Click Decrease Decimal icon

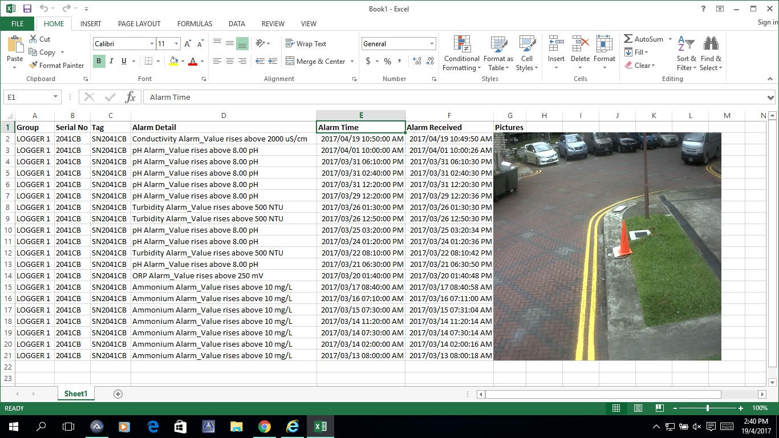coord(430,61)
